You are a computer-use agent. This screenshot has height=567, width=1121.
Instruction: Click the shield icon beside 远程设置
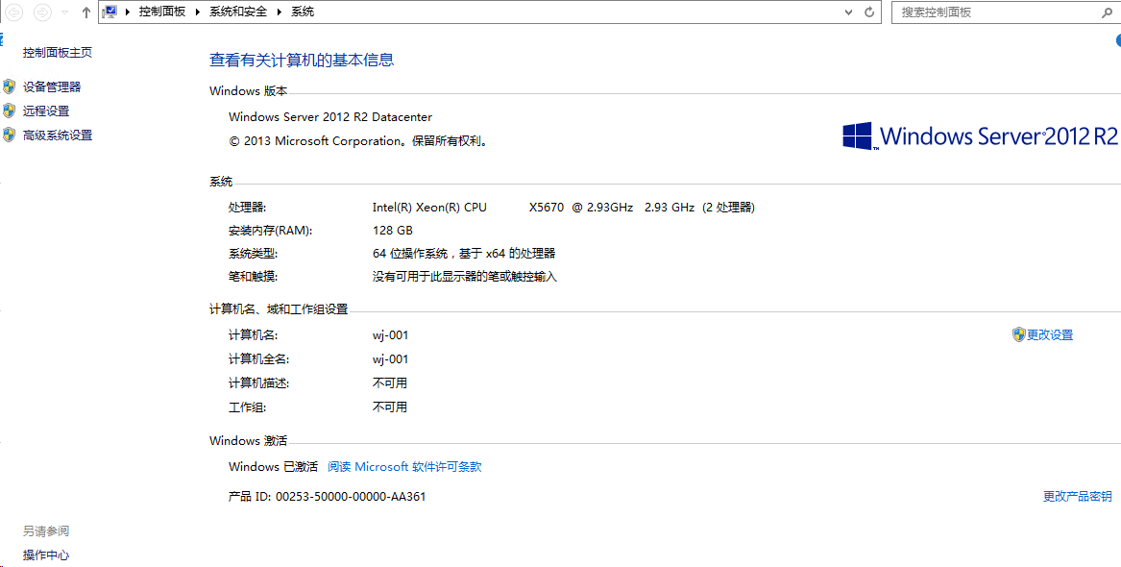click(x=9, y=111)
